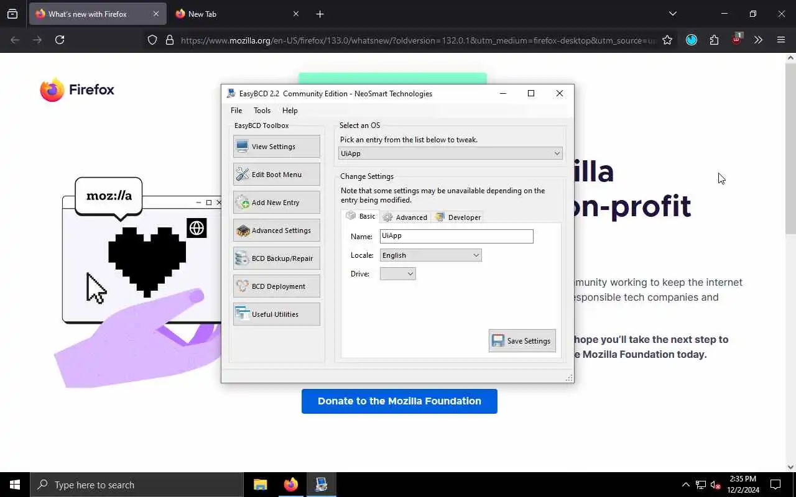Click the uBlock Origin toolbar icon
This screenshot has height=497, width=796.
737,39
